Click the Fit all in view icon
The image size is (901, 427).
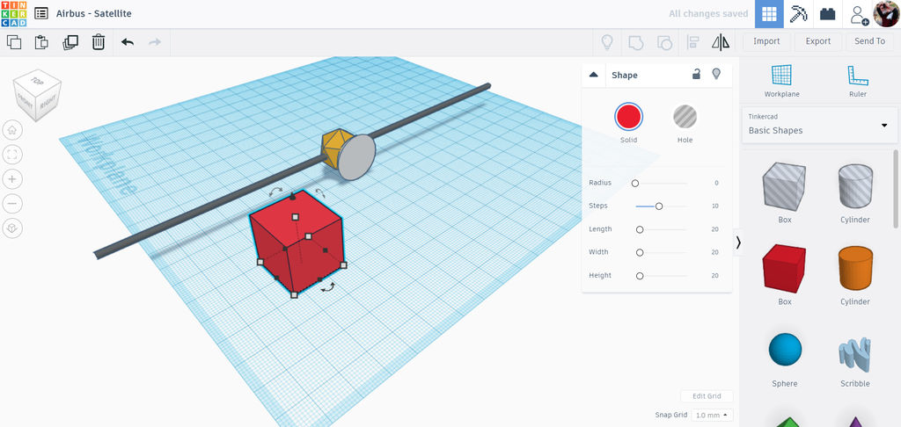pos(12,155)
